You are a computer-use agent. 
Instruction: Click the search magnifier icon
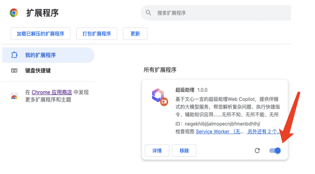[x=149, y=13]
